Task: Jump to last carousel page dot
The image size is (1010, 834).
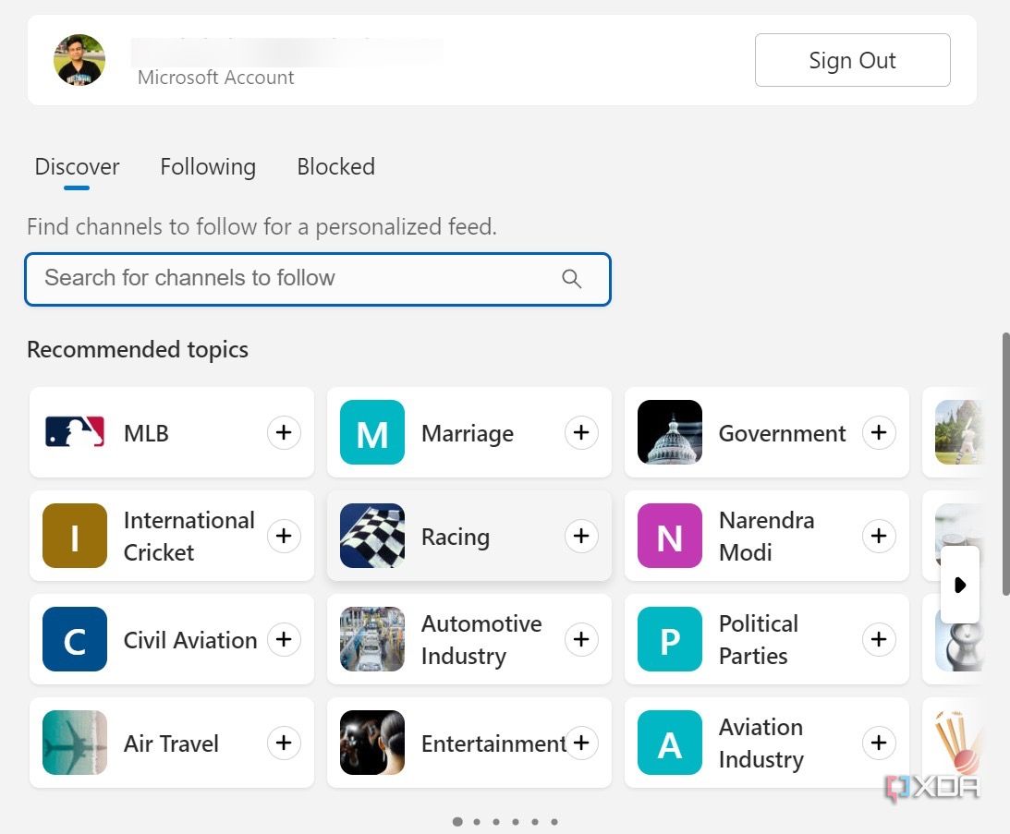Action: (554, 822)
